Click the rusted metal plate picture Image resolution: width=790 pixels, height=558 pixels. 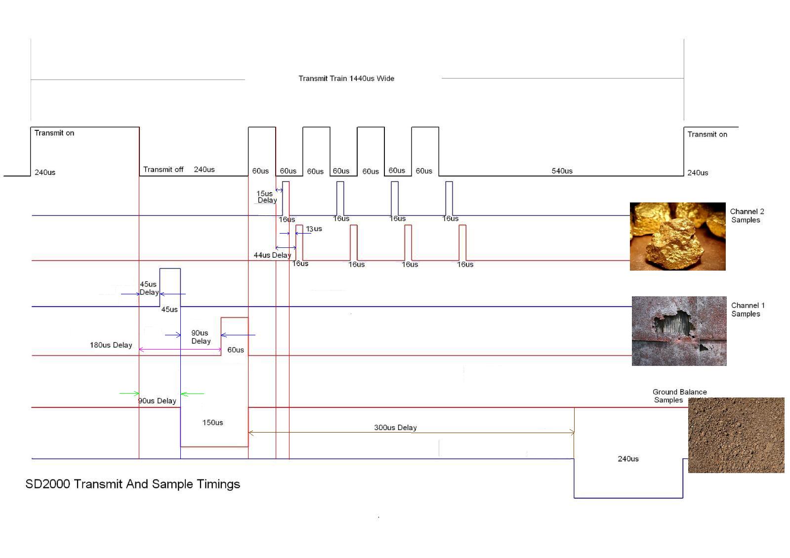tap(679, 331)
